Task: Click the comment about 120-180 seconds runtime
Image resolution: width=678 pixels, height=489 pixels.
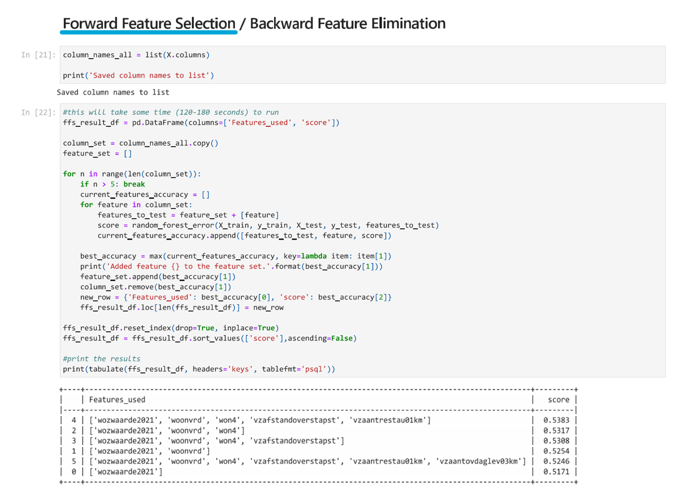Action: tap(171, 112)
